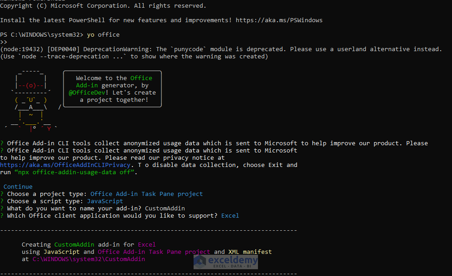Click the question mark before "Choose a project type"
Viewport: 452px width, 276px height.
(x=2, y=194)
